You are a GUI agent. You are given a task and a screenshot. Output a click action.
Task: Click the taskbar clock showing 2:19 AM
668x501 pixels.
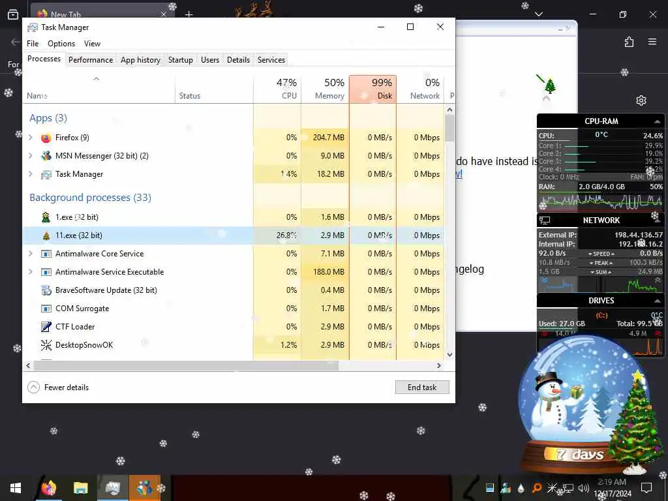pyautogui.click(x=612, y=488)
